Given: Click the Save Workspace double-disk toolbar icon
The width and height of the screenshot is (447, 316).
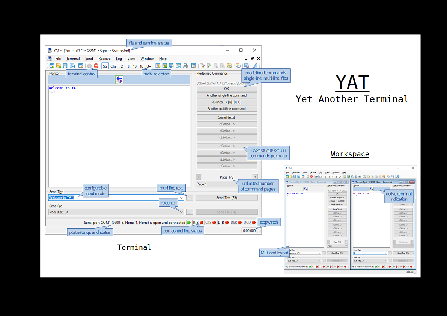Looking at the screenshot, I should pyautogui.click(x=72, y=66).
